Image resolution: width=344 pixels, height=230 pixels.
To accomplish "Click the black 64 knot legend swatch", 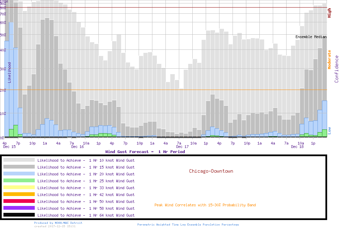I will (x=19, y=215).
